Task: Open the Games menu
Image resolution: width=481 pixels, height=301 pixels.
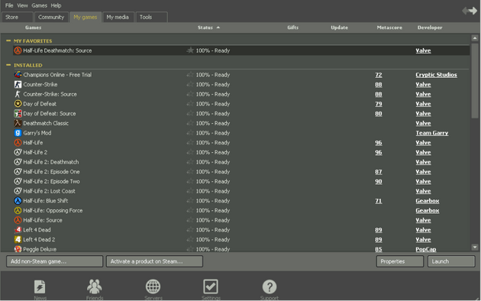Action: pyautogui.click(x=39, y=5)
